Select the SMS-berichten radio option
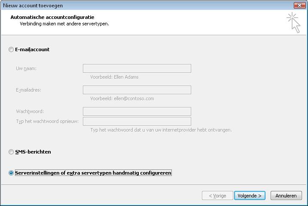This screenshot has height=206, width=308. [11, 152]
